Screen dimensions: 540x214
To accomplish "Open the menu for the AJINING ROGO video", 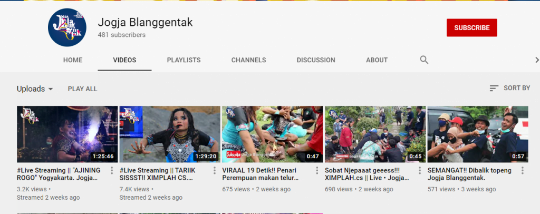I will 112,170.
